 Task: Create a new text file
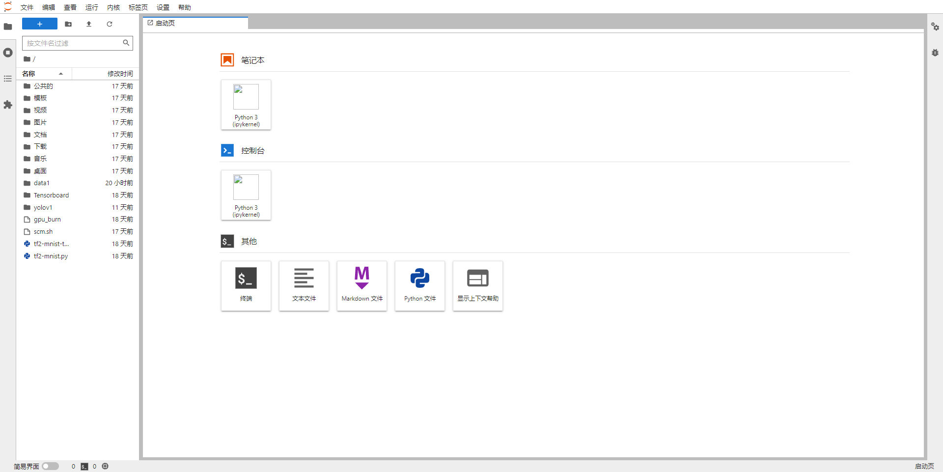[x=304, y=286]
